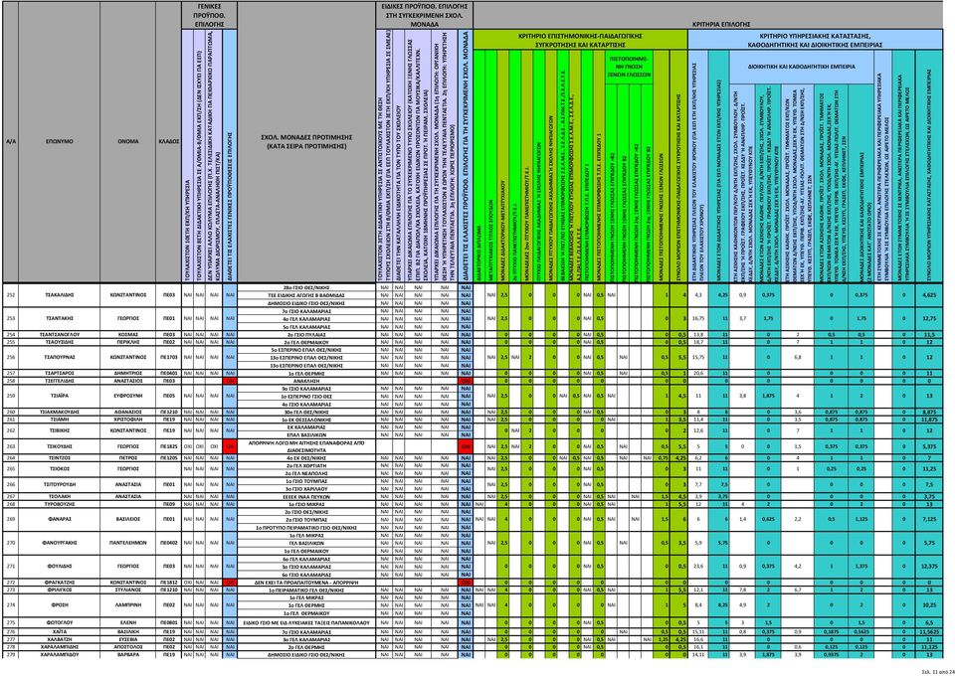Select surname cell ΦΟΥΛΙΔΗΣ in row 271
955x676 pixels.
point(60,567)
